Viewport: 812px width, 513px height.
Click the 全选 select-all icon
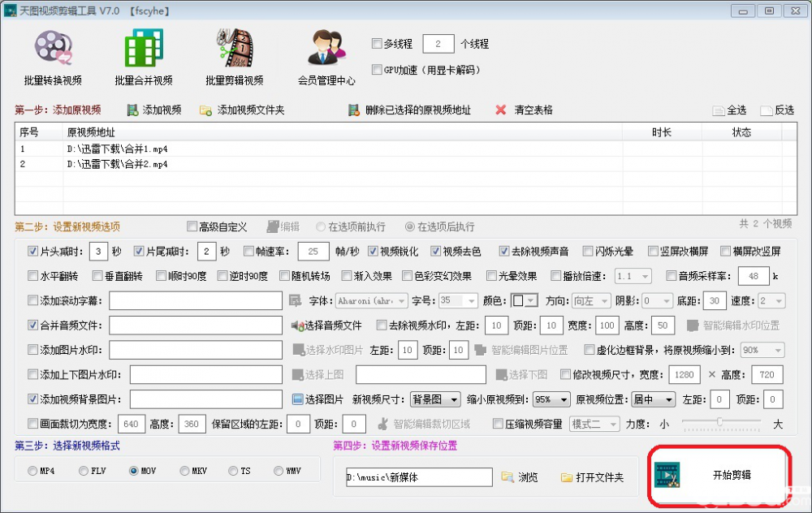coord(719,110)
